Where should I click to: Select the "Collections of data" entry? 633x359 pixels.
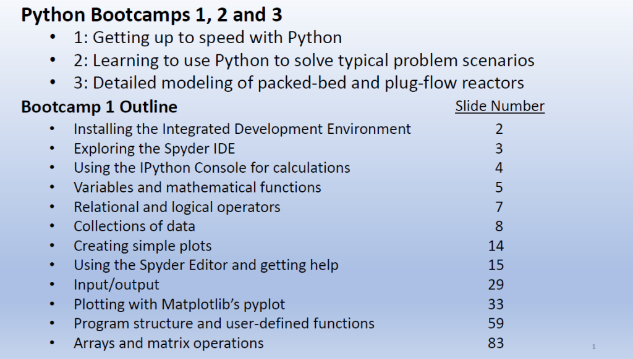134,226
